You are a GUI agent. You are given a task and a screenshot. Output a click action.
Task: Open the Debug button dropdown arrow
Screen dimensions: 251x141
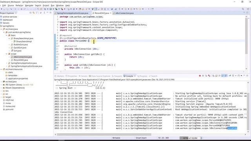pos(48,9)
